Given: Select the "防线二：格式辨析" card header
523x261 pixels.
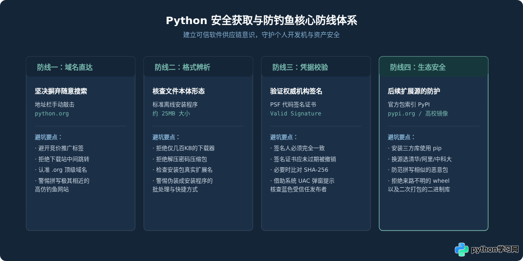Looking at the screenshot, I should (x=198, y=67).
